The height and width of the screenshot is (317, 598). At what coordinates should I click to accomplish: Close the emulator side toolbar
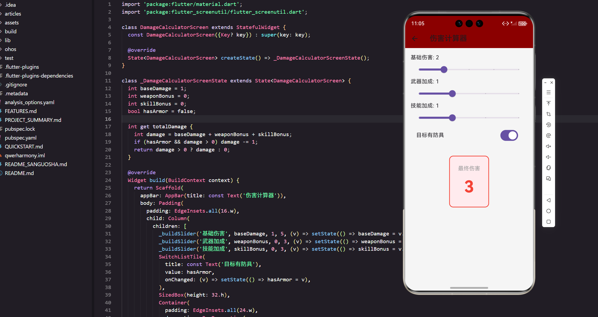(x=552, y=83)
